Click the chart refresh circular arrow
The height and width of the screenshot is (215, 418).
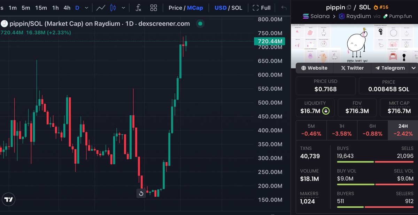[141, 193]
